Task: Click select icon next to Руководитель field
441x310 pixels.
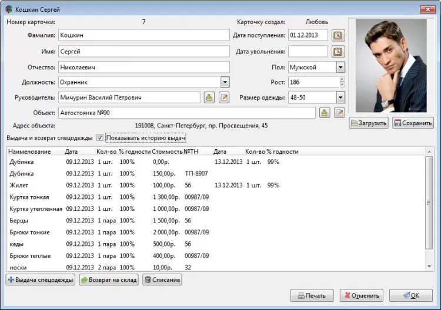Action: click(x=209, y=97)
